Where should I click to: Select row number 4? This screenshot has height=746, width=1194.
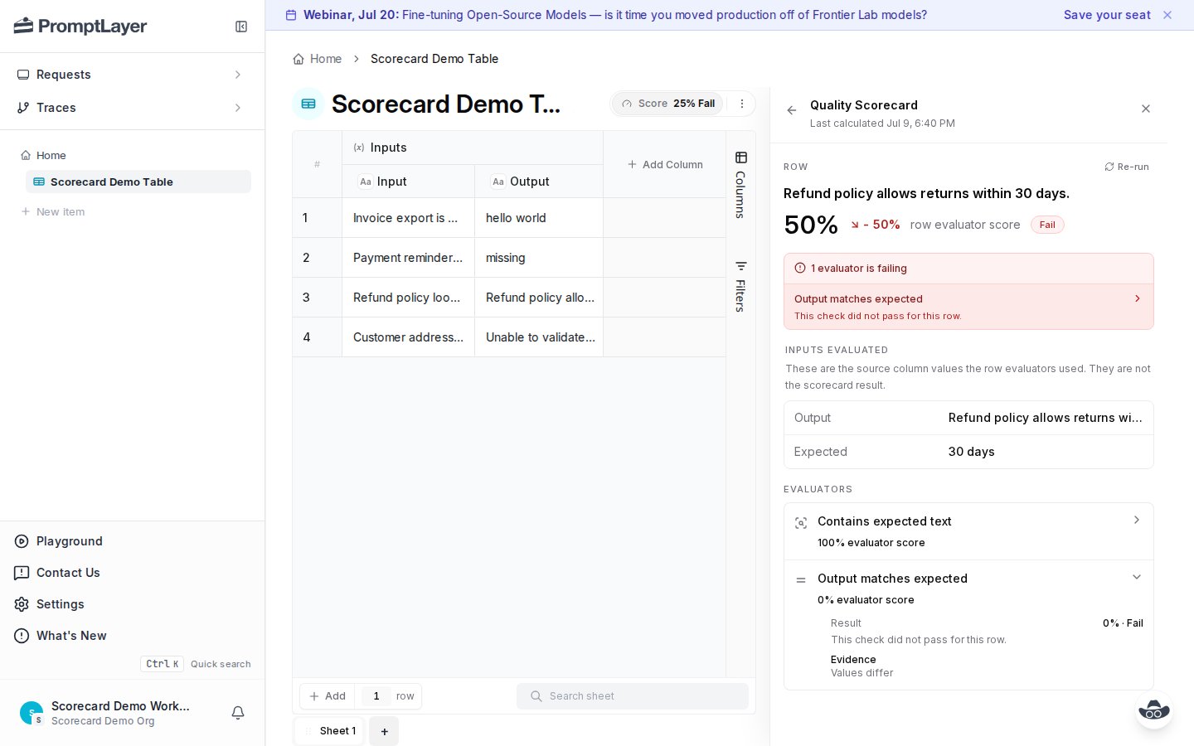pos(317,337)
